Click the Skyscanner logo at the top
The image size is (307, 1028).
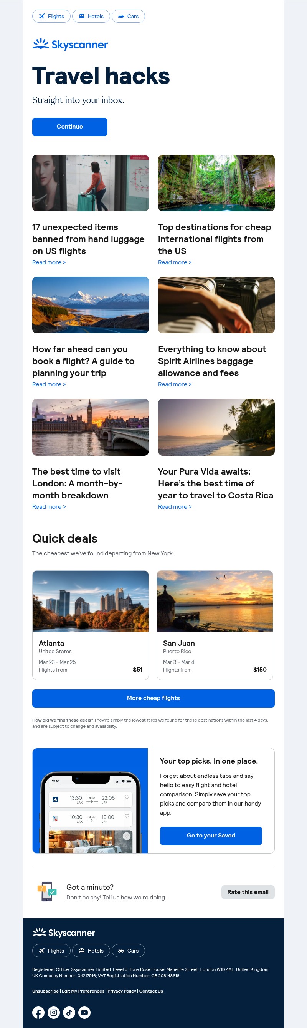pyautogui.click(x=69, y=45)
